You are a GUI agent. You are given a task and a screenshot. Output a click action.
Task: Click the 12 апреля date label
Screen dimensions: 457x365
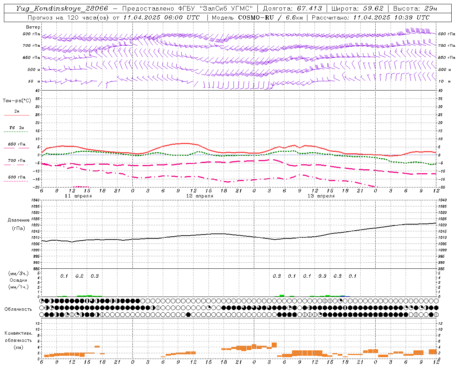pyautogui.click(x=200, y=196)
